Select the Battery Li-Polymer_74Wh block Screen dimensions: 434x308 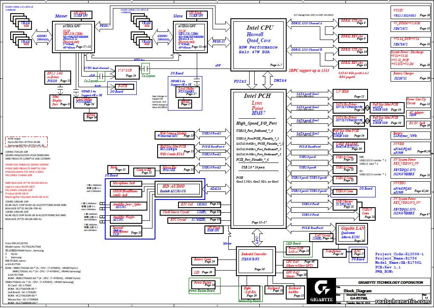[411, 135]
